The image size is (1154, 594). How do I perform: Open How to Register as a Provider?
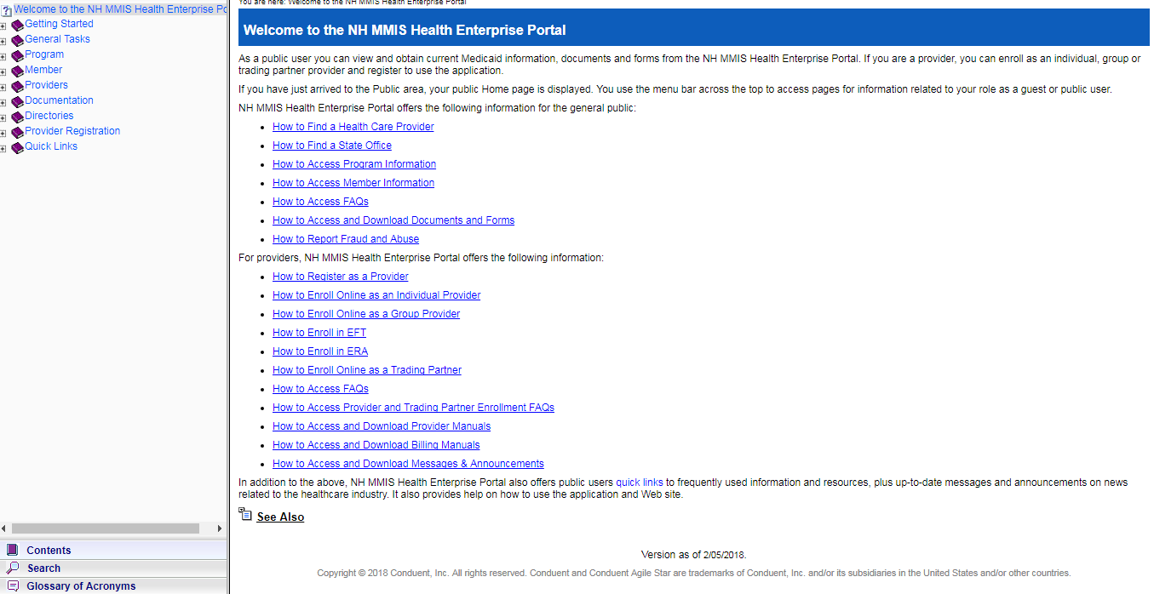tap(341, 277)
